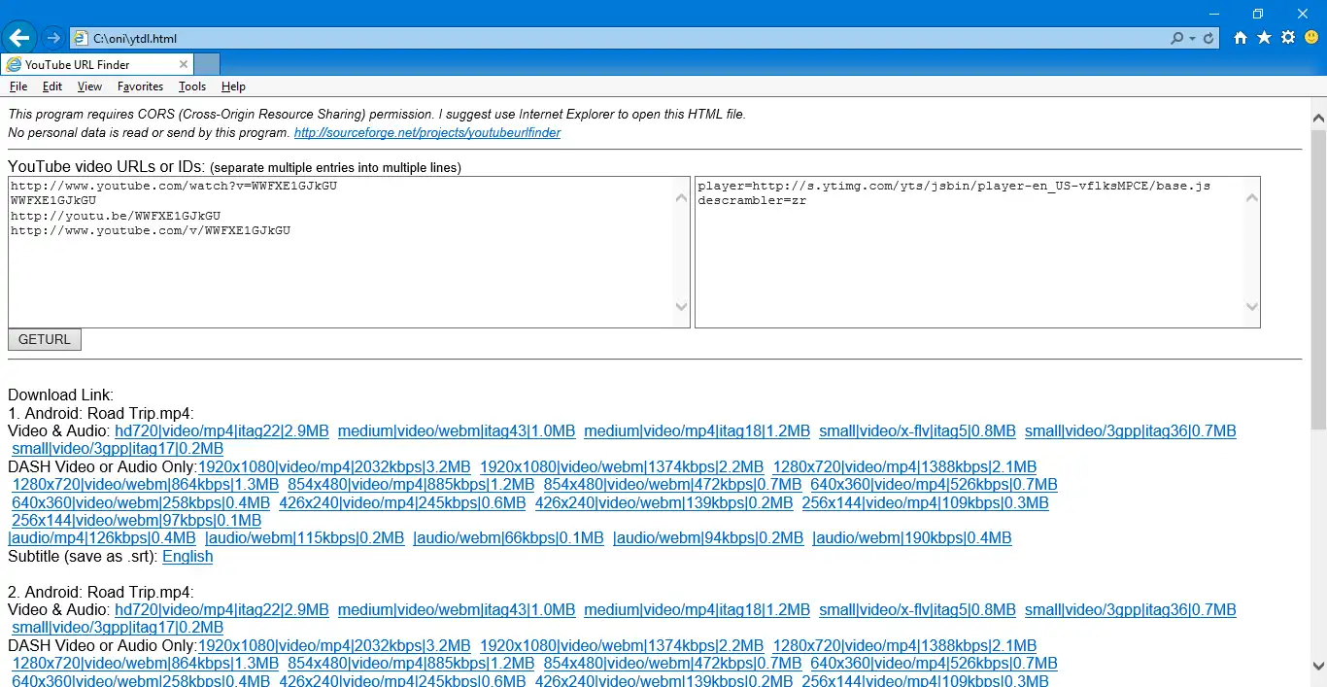Image resolution: width=1327 pixels, height=687 pixels.
Task: Open entry 2 1920x1080 mp4 2032kbps link
Action: coord(334,645)
